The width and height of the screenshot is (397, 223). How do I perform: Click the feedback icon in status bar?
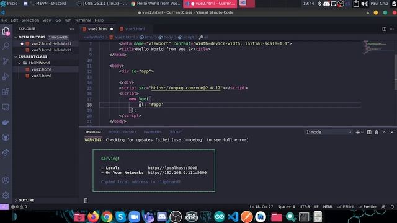pos(383,207)
